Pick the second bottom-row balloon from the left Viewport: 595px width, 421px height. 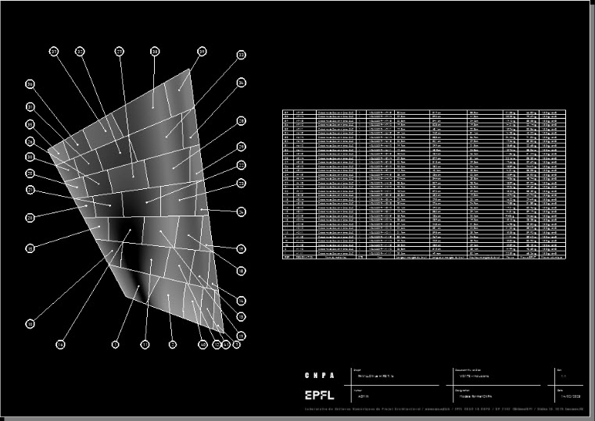tap(115, 343)
